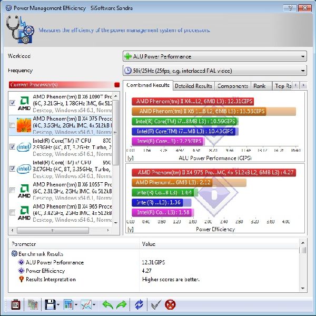Click the blue refresh results icon

(139, 304)
